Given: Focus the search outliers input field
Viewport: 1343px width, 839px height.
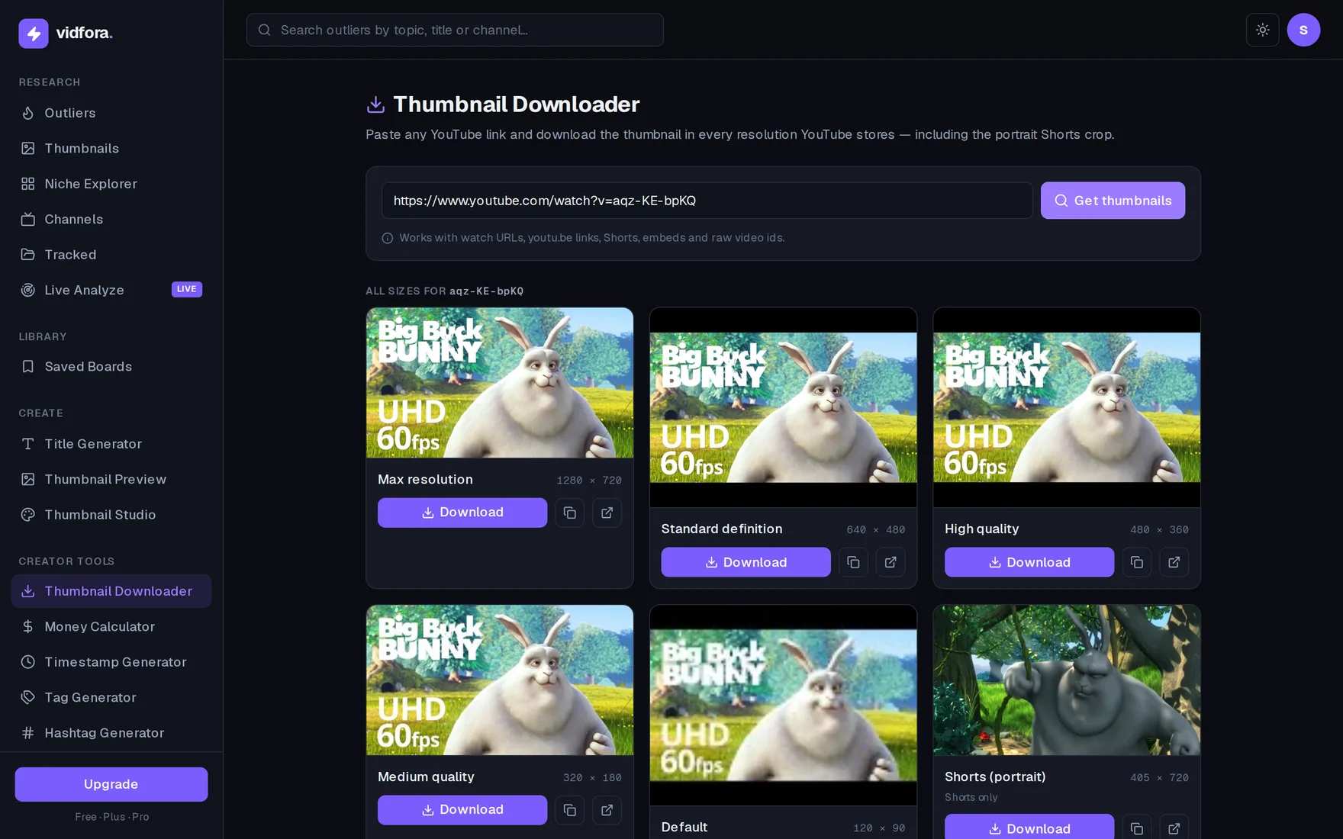Looking at the screenshot, I should pyautogui.click(x=455, y=30).
